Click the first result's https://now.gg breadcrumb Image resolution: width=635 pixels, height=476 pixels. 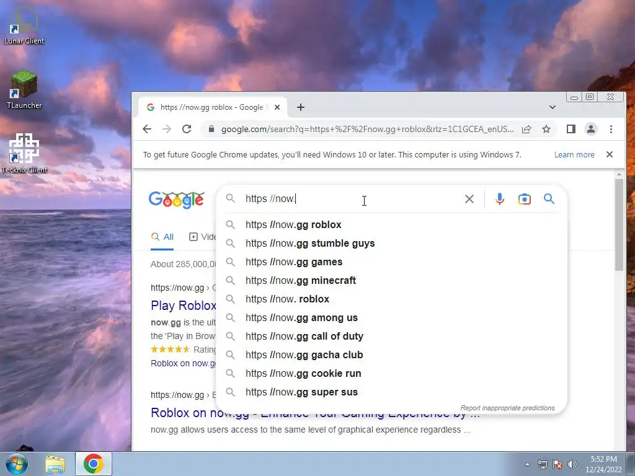[x=177, y=288]
